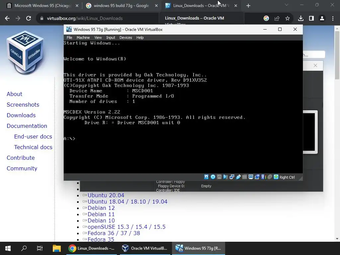The width and height of the screenshot is (340, 255).
Task: Open the Contribute link in sidebar
Action: (21, 158)
